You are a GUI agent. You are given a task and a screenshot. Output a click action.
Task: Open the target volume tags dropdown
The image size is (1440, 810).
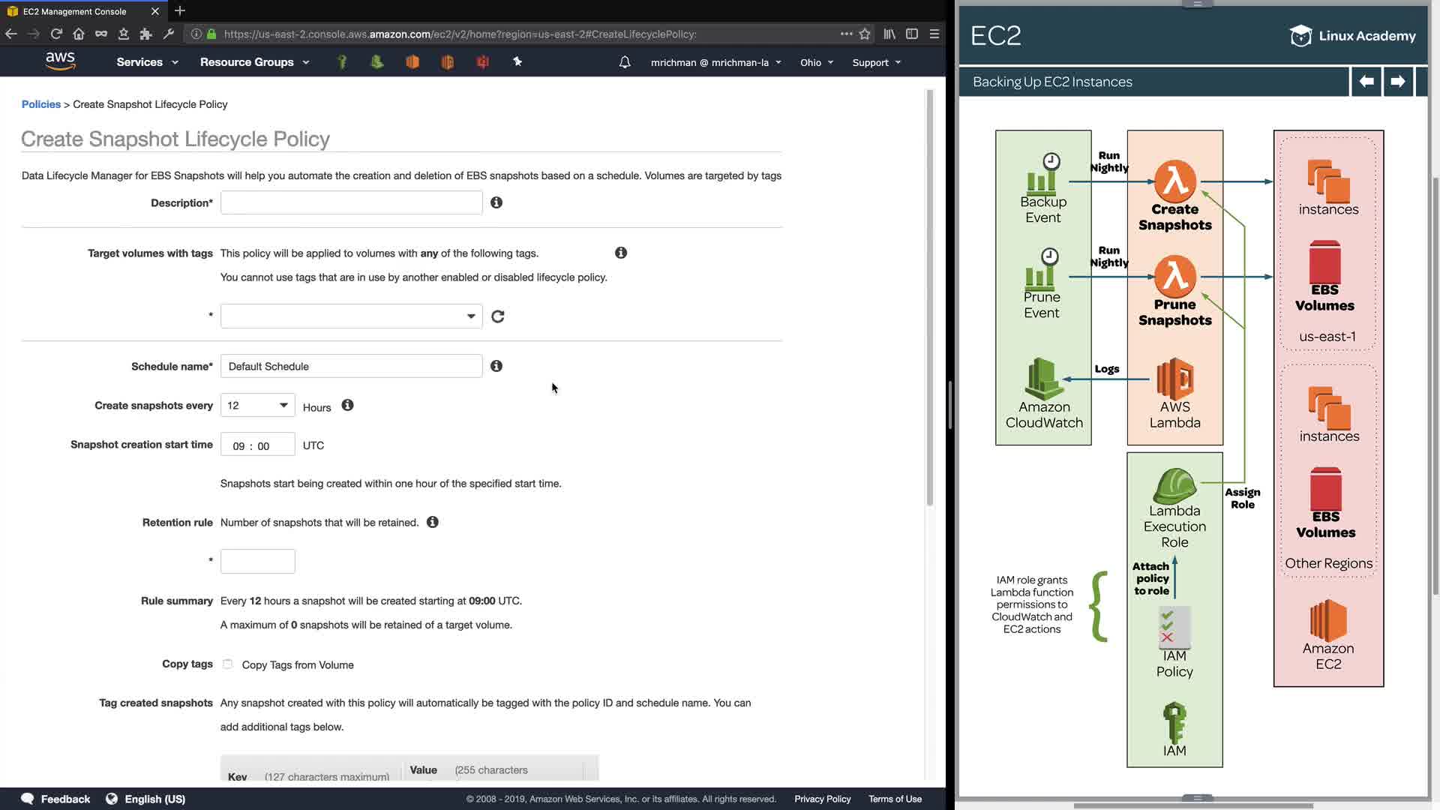351,316
